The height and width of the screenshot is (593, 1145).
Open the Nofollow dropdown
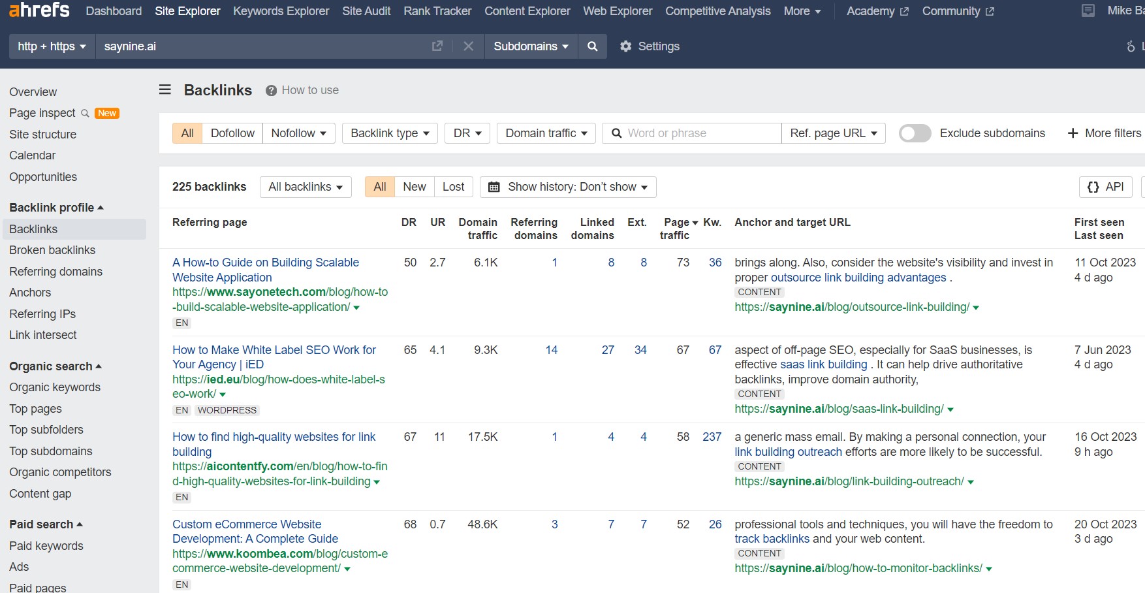(299, 133)
